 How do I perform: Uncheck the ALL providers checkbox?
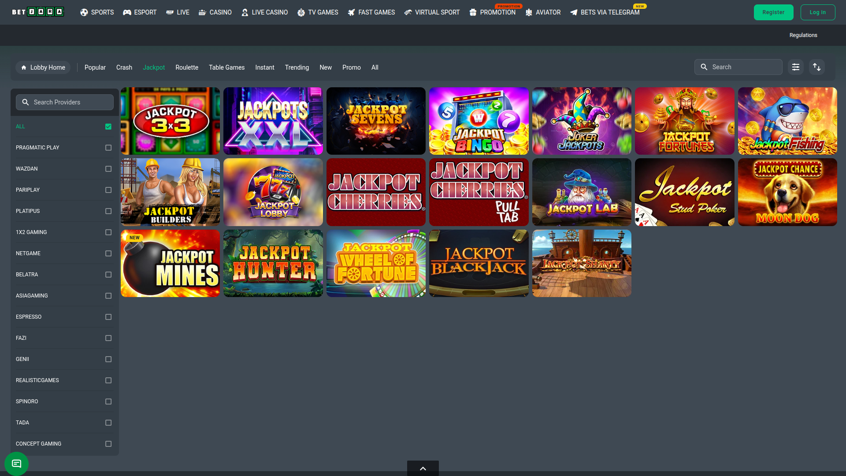(x=108, y=126)
